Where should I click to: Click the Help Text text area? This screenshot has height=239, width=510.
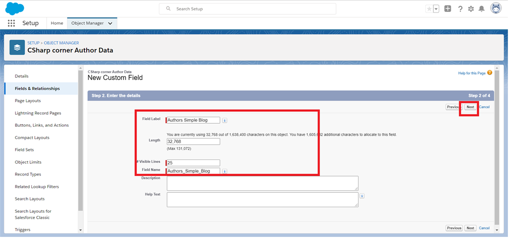pyautogui.click(x=262, y=200)
